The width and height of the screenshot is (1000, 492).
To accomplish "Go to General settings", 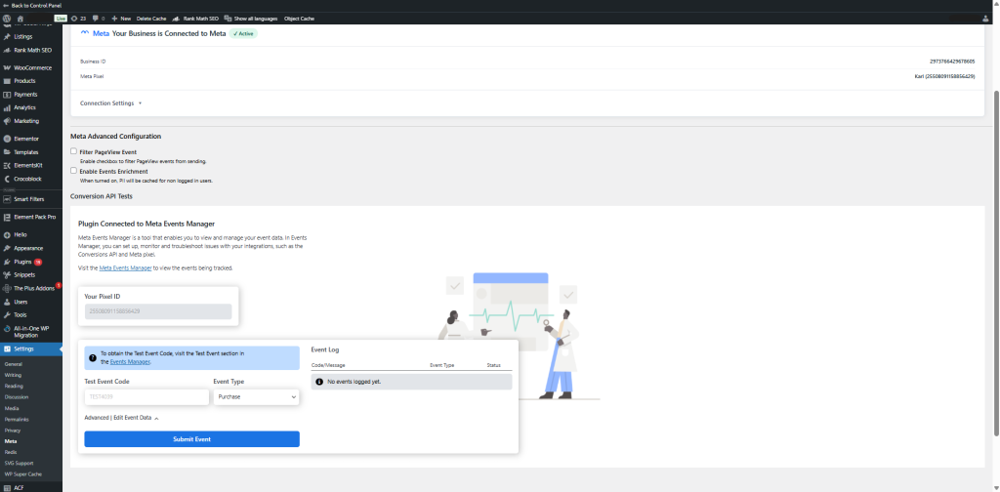I will coord(14,364).
